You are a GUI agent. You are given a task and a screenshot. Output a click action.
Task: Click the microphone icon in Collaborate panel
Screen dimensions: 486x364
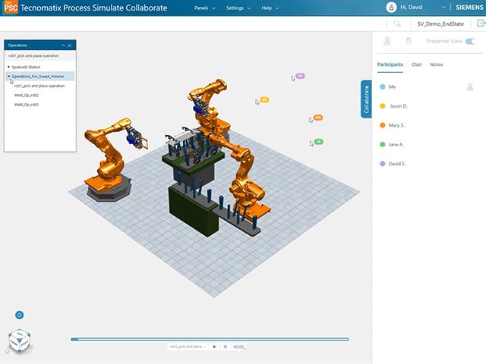pyautogui.click(x=409, y=41)
